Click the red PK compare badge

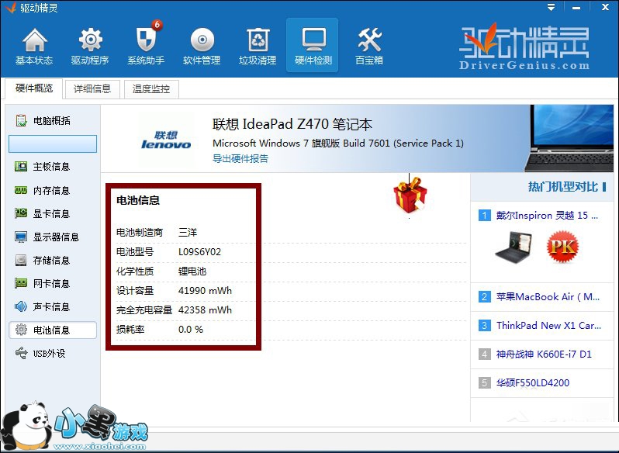point(562,247)
